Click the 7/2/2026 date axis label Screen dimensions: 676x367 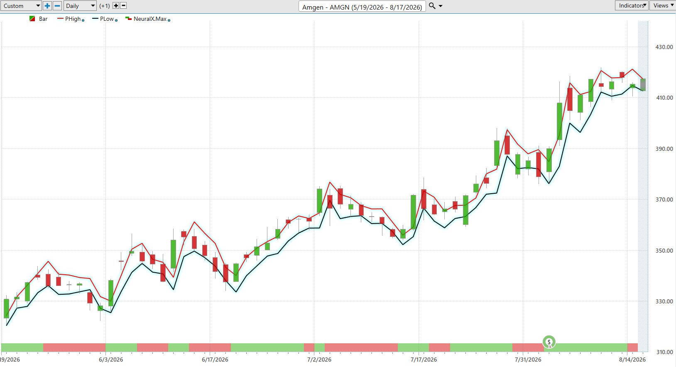pos(319,360)
